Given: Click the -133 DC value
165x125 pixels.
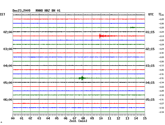Looking at the screenshot, I should click(161, 66).
